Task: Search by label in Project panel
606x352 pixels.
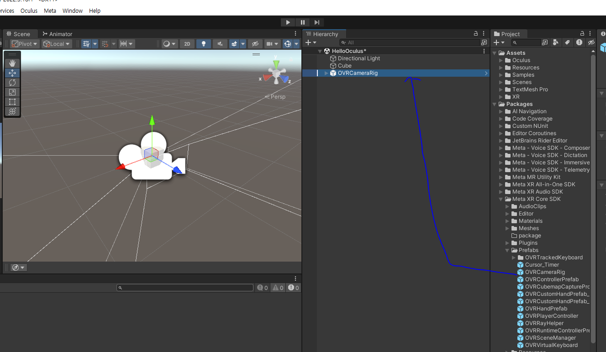Action: point(567,42)
